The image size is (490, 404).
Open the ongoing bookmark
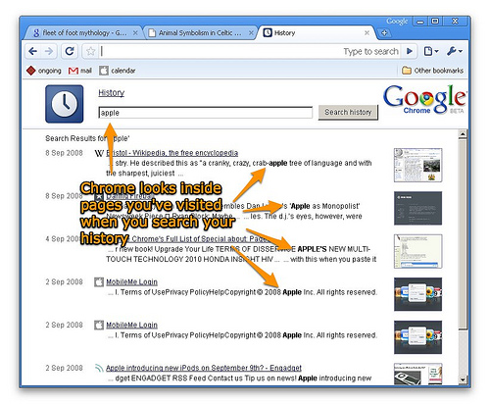click(x=44, y=71)
